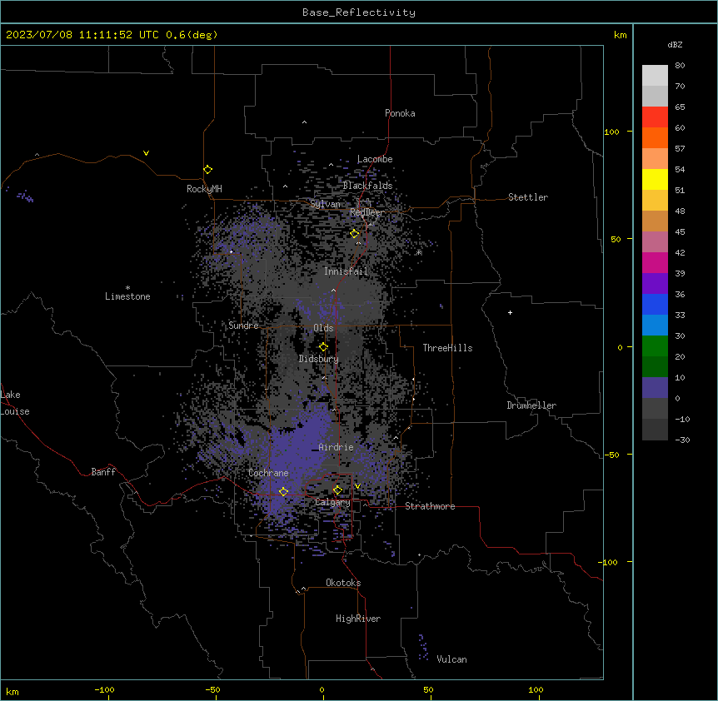
Task: Click the Sylvan label
Action: coord(325,204)
